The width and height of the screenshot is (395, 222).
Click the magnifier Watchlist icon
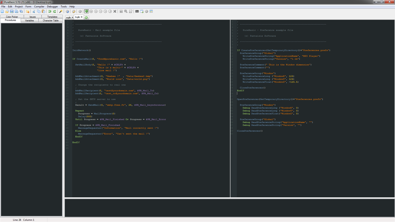126,11
